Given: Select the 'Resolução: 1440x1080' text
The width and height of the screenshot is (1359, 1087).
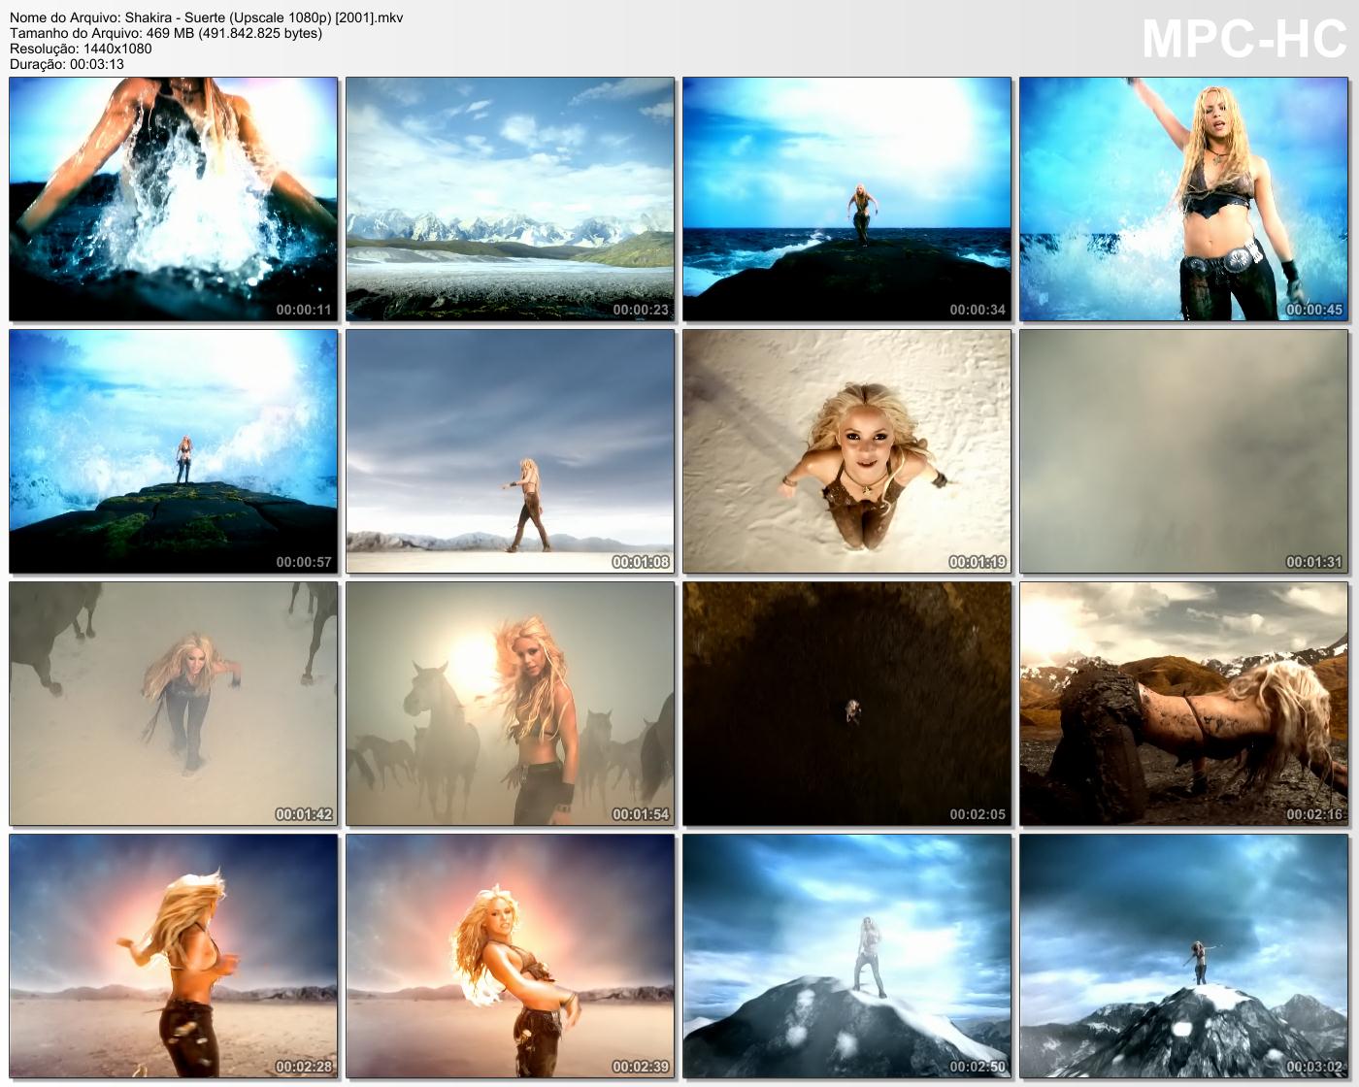Looking at the screenshot, I should point(81,49).
